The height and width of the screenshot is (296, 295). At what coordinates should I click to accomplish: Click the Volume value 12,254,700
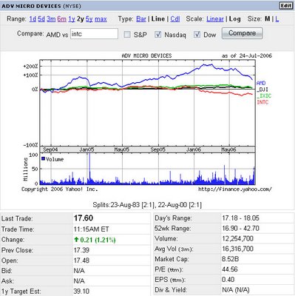click(x=237, y=239)
